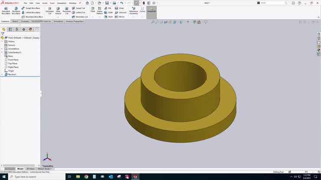Open the Motion Study 1 tab
Viewport: 321px width, 180px height.
coord(44,169)
